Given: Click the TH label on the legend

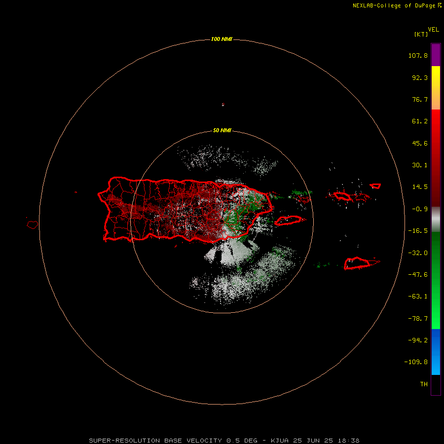Looking at the screenshot, I should pyautogui.click(x=424, y=384).
